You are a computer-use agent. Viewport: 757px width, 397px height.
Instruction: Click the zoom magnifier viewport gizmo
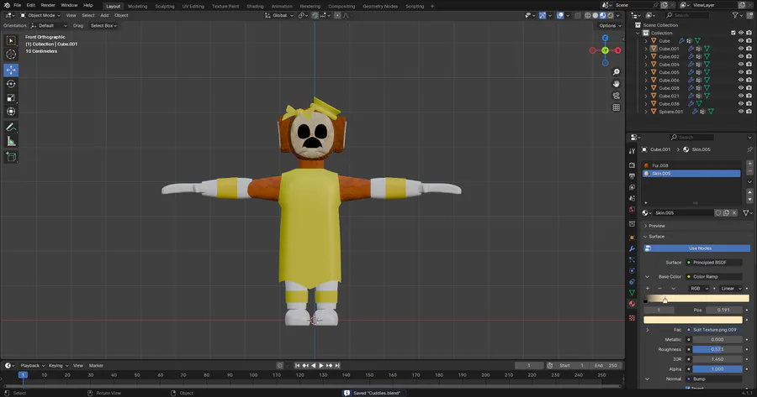pos(617,72)
